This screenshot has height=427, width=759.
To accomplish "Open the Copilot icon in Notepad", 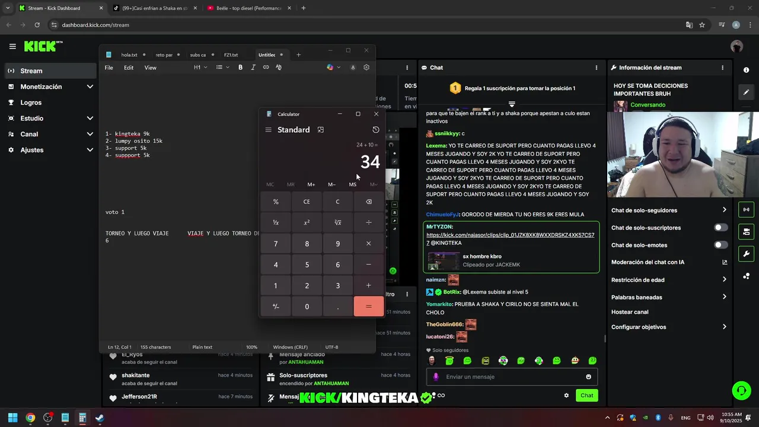I will point(330,68).
